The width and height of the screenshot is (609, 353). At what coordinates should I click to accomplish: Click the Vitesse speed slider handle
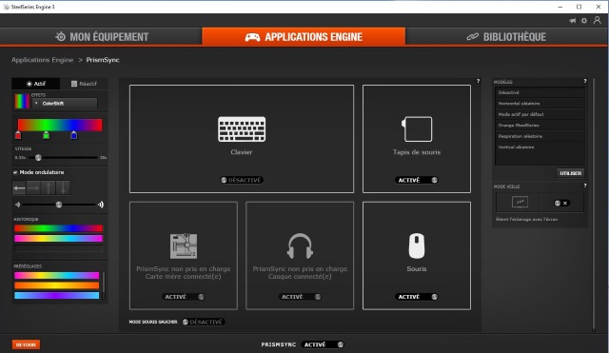38,158
